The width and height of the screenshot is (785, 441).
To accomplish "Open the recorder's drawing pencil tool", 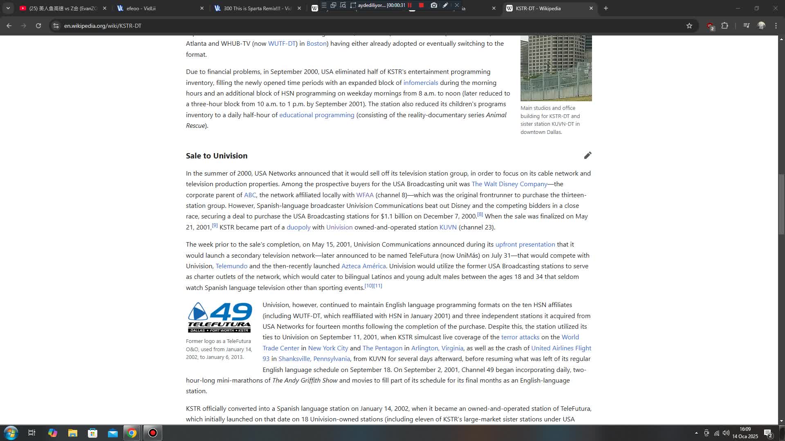I will 445,5.
